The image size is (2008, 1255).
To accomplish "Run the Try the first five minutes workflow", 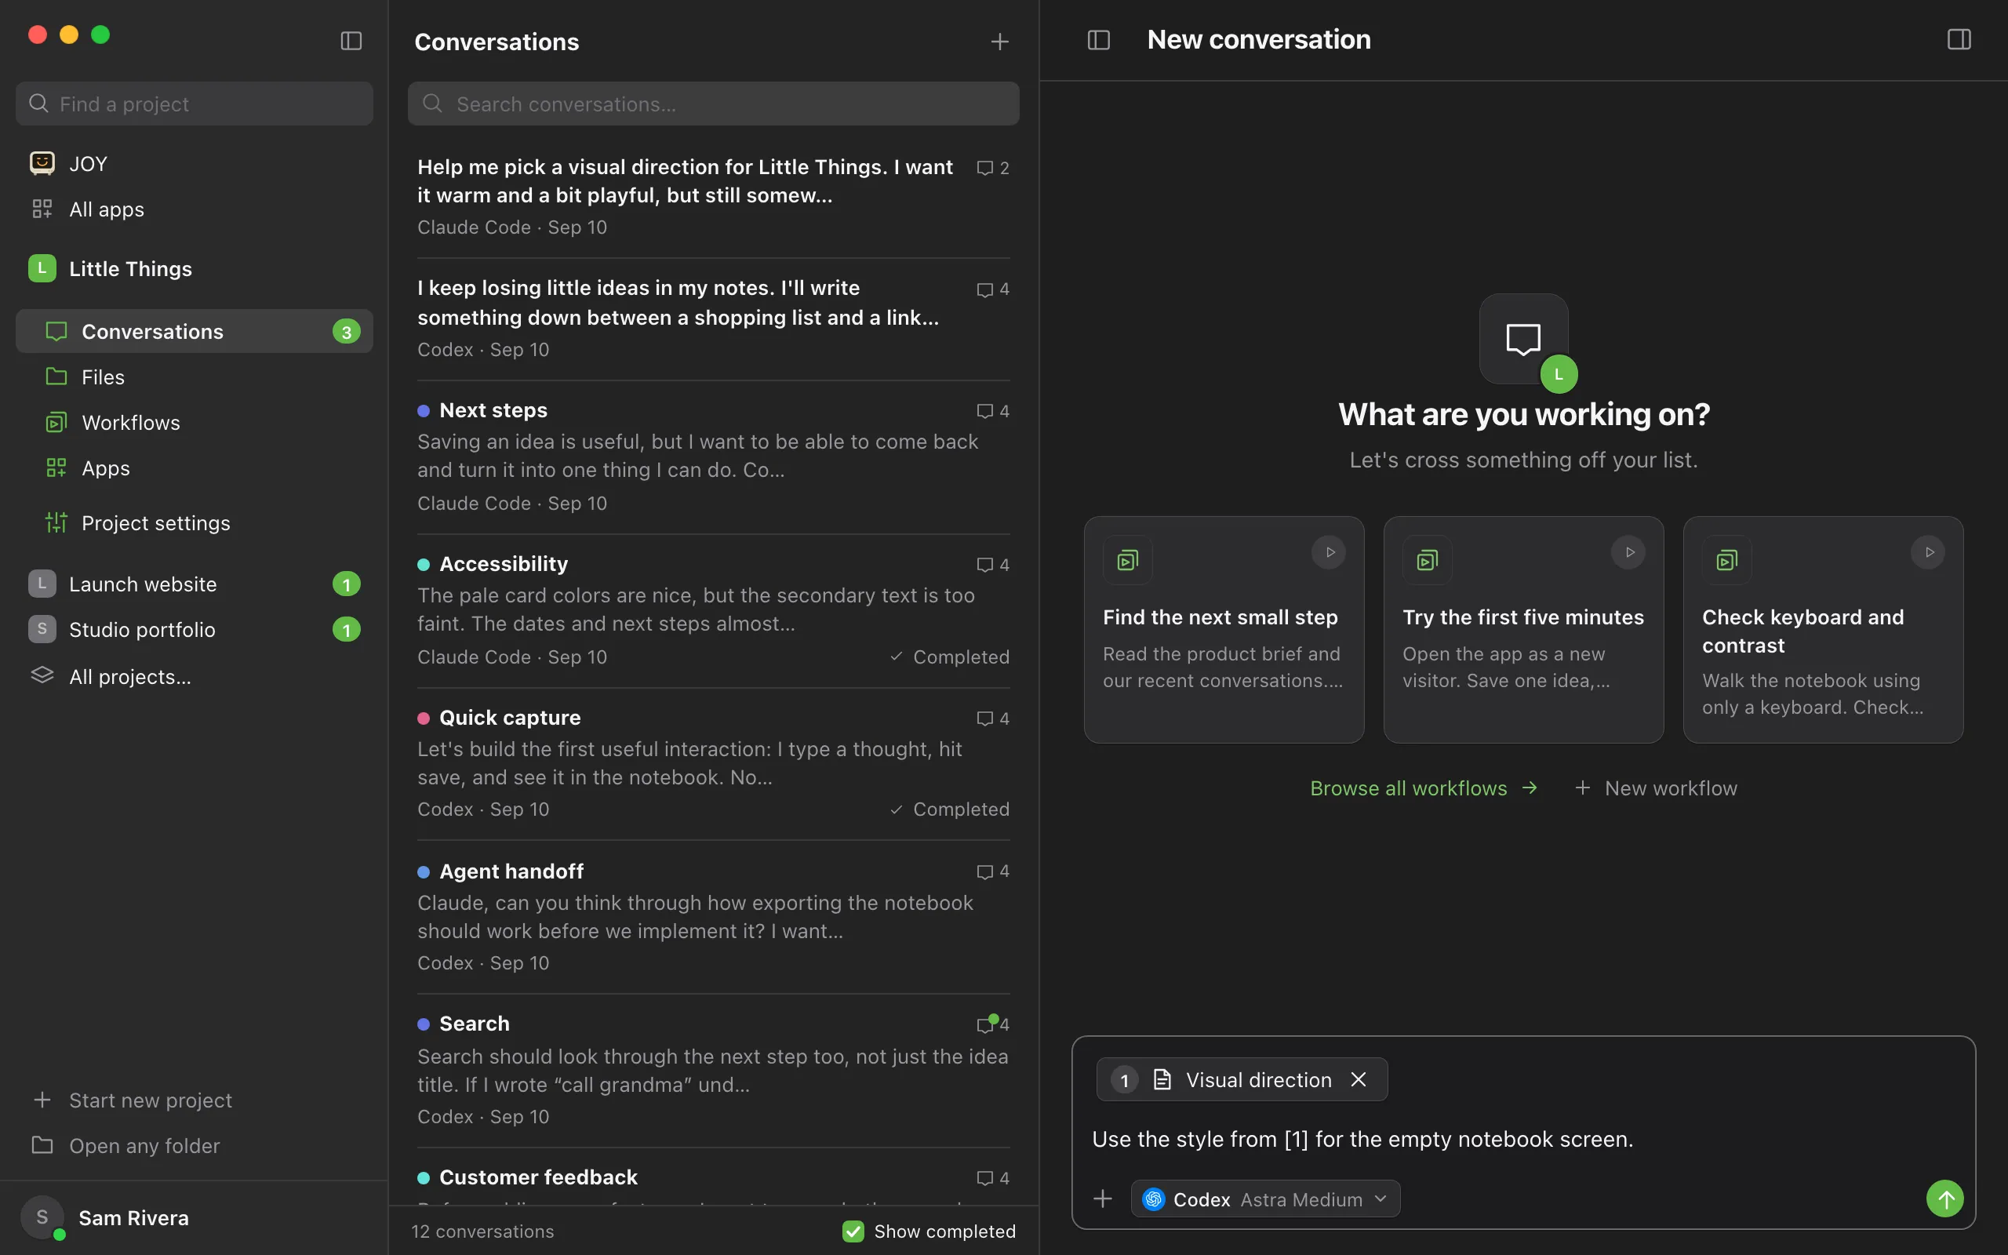I will [1629, 552].
